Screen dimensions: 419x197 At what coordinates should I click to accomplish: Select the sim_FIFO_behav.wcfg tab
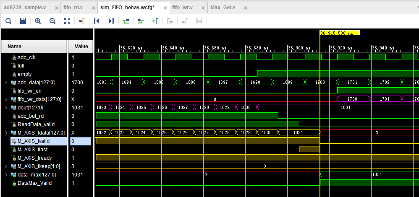point(128,8)
